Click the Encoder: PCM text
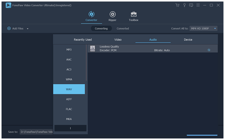 [108, 50]
